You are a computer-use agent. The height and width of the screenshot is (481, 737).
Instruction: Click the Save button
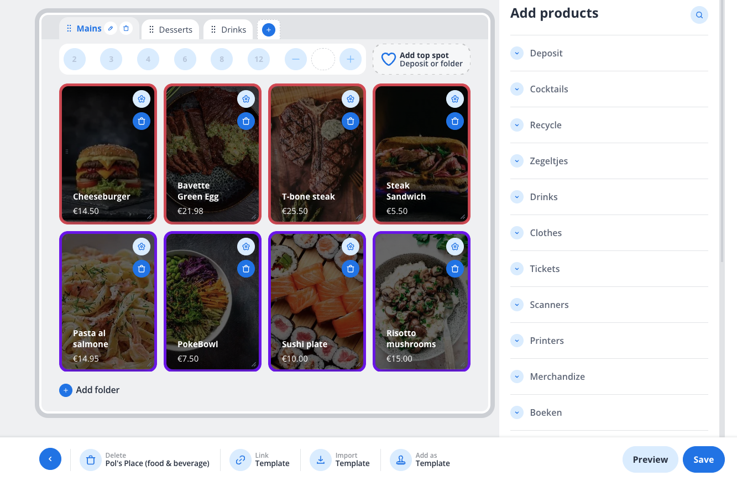click(x=703, y=459)
